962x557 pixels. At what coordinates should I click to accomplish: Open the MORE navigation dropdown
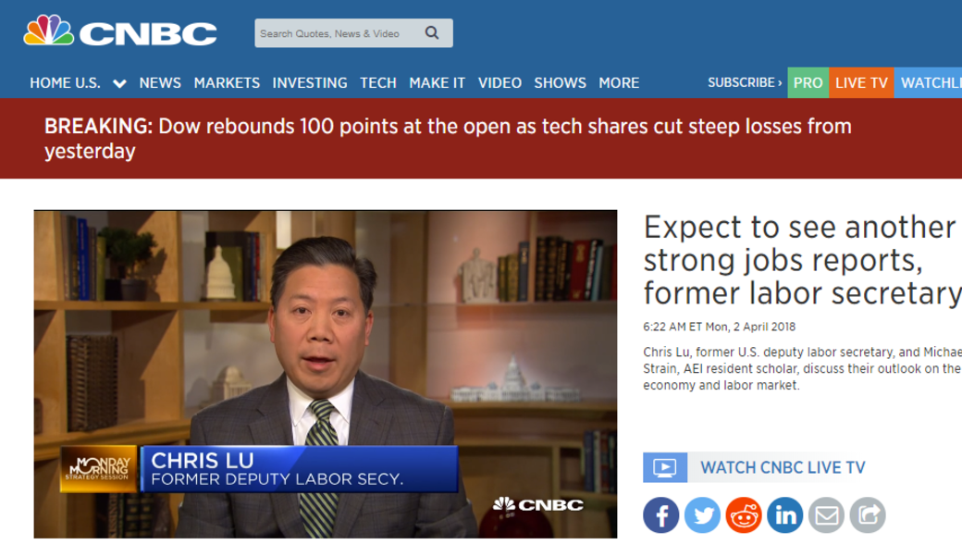[619, 83]
